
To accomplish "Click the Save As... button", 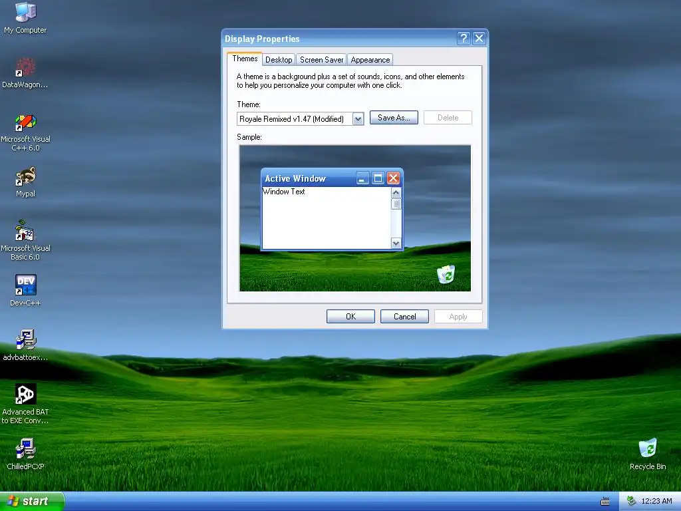I will [394, 118].
